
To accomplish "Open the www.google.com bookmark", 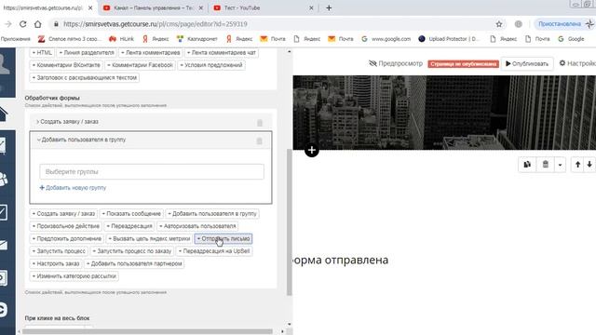I will [x=386, y=39].
